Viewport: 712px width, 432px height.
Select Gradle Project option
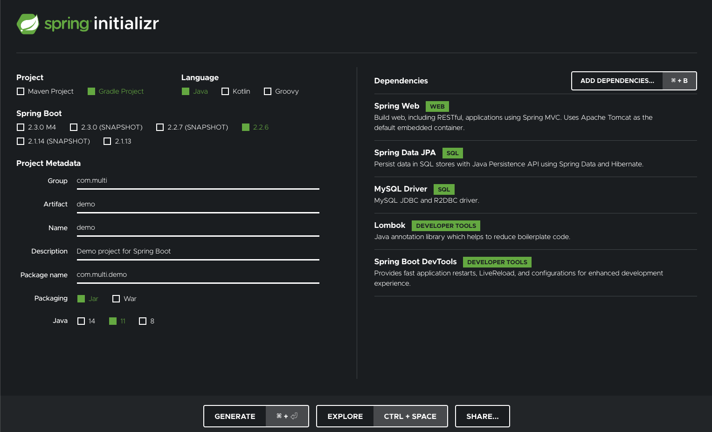pos(116,91)
